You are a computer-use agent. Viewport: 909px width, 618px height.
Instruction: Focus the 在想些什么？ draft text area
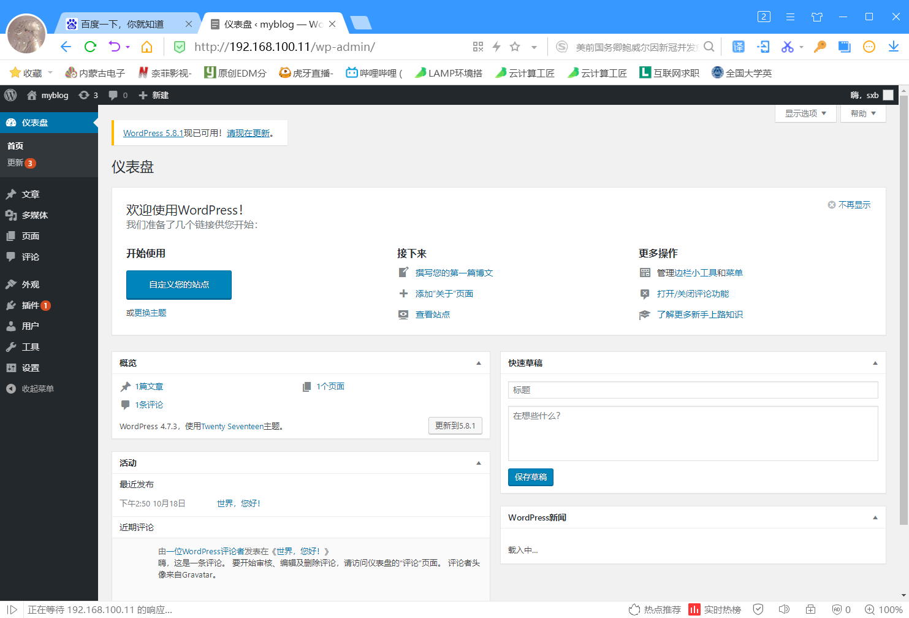(693, 433)
